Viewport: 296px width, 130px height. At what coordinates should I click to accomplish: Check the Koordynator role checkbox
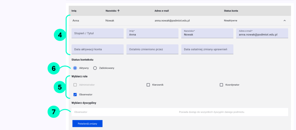point(221,85)
